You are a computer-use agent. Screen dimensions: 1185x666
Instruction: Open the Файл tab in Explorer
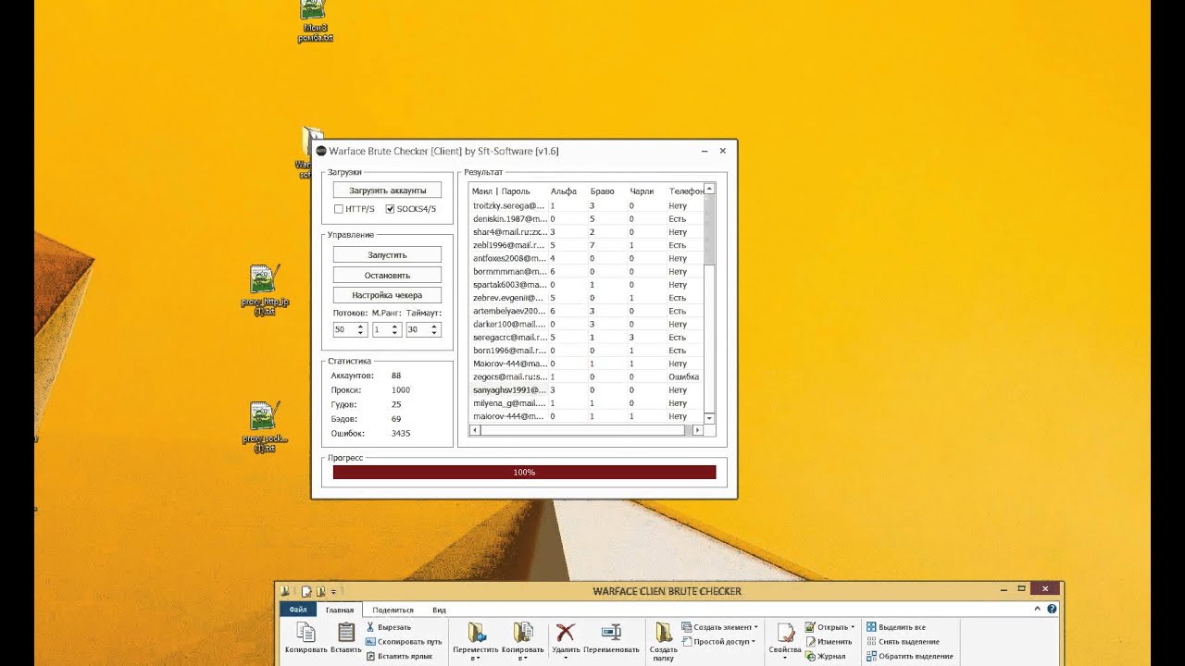click(298, 610)
